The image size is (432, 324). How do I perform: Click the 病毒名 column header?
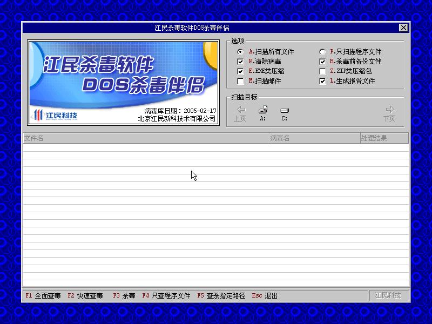[315, 138]
